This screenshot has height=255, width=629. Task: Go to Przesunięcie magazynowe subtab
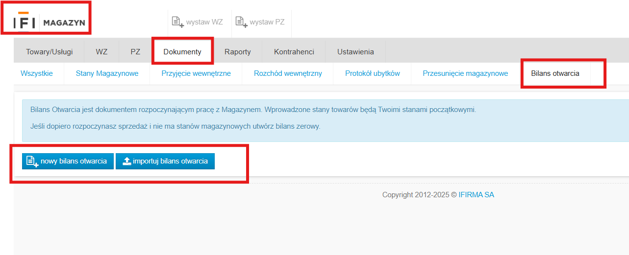pos(465,73)
